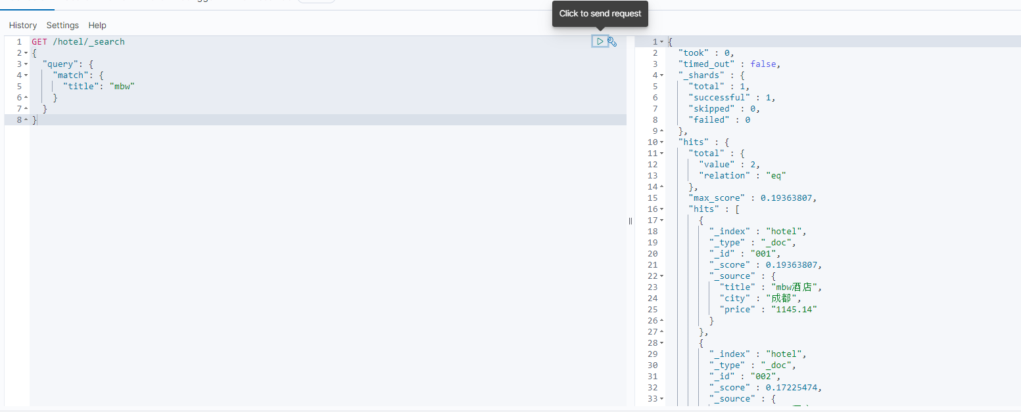Collapse the "query" block fold arrow
The height and width of the screenshot is (414, 1021).
coord(26,64)
